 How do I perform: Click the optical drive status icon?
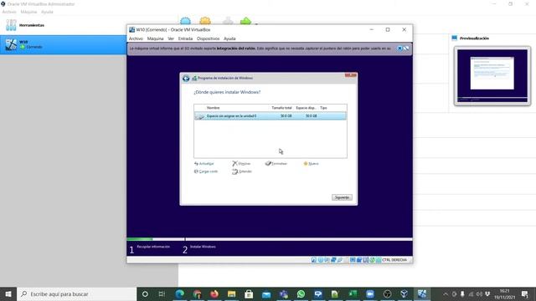click(x=320, y=260)
